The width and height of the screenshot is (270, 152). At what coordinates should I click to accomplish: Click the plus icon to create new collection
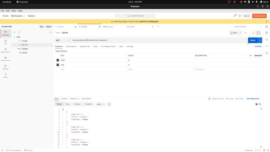click(x=14, y=32)
